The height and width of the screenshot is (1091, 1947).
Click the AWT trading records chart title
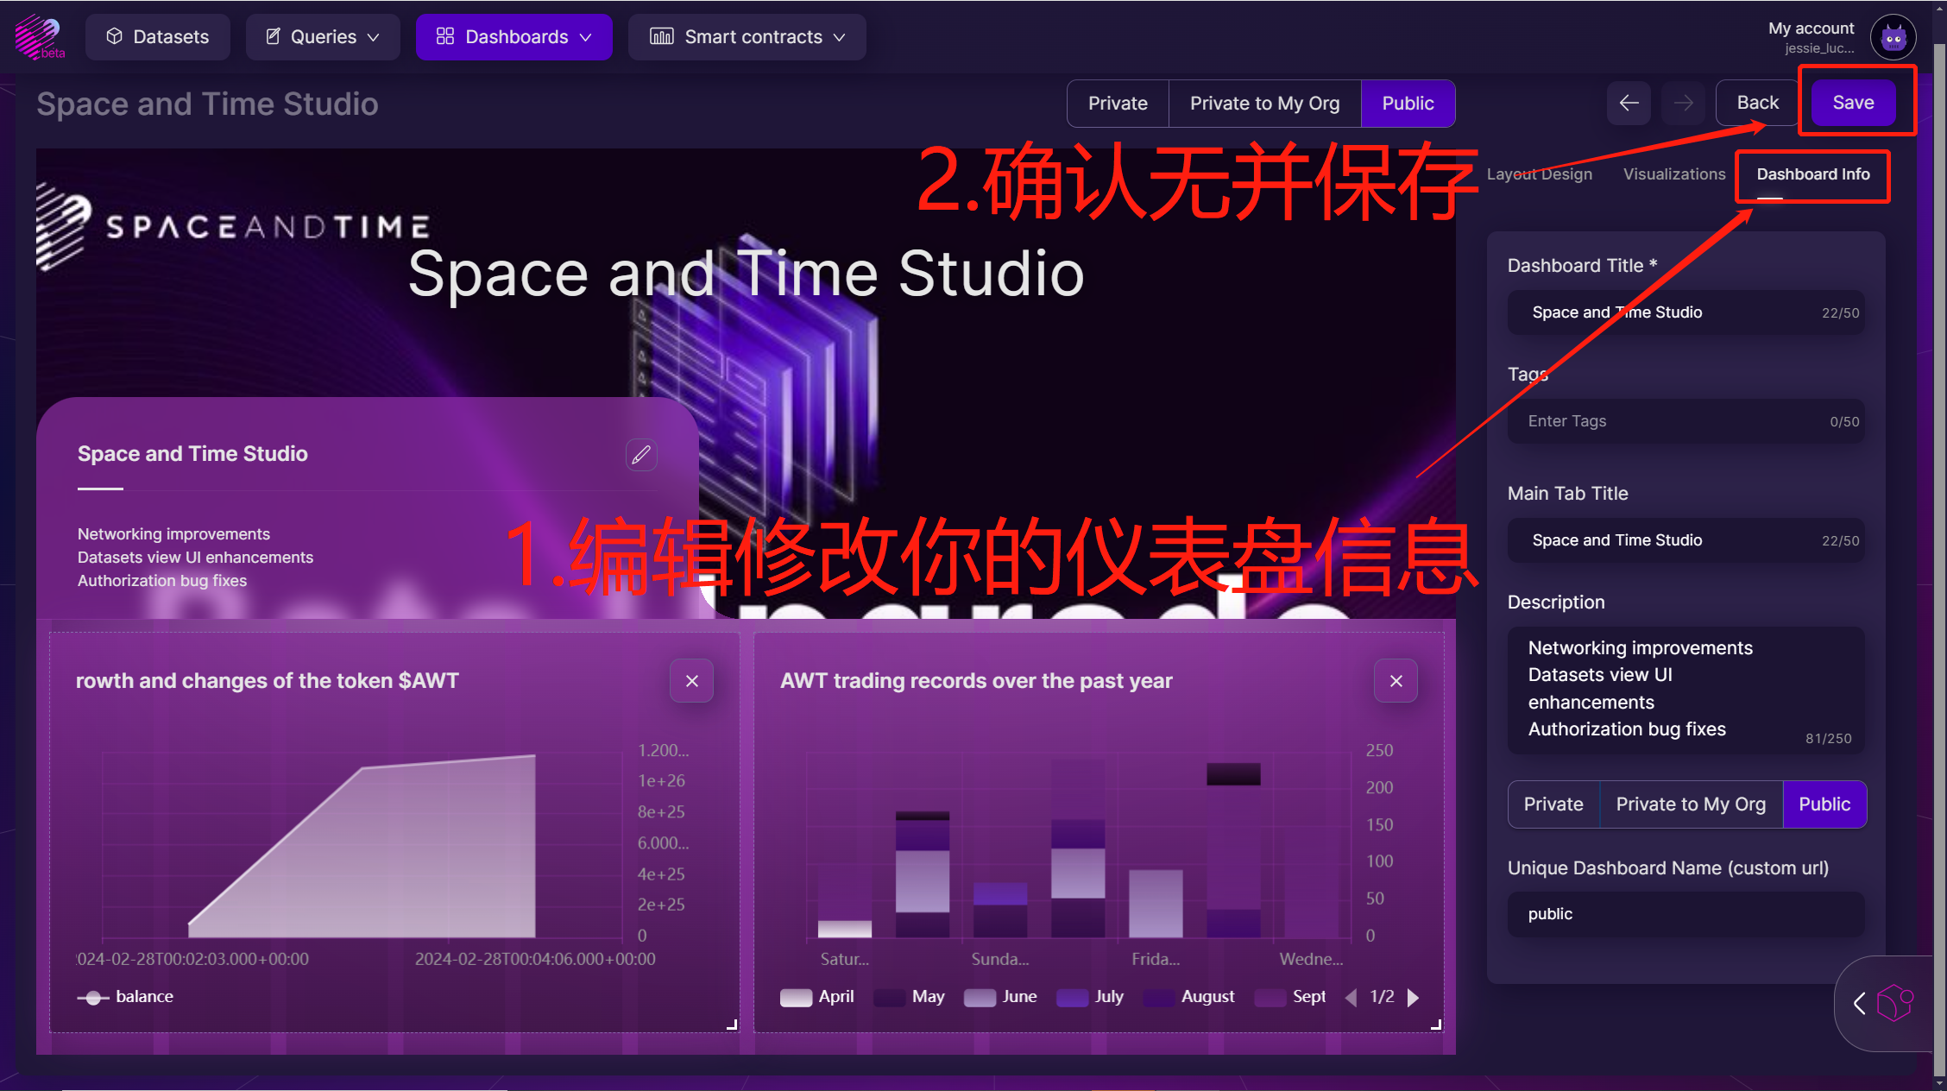click(976, 681)
